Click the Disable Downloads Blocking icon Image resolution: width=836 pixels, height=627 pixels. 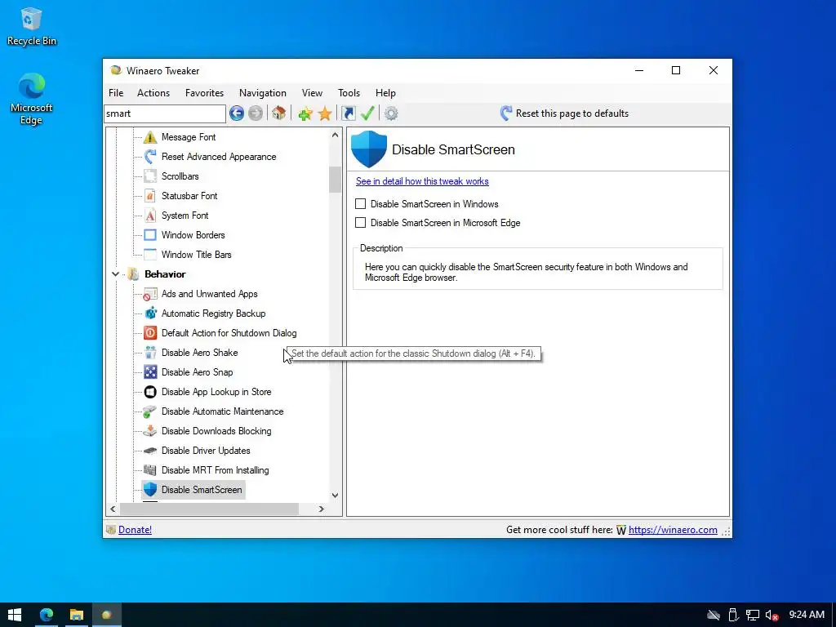pyautogui.click(x=150, y=431)
